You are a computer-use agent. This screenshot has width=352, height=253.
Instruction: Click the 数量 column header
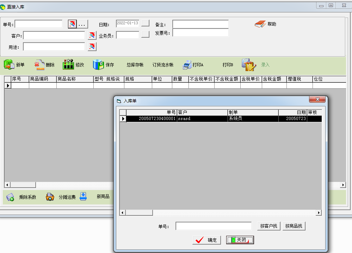180,79
